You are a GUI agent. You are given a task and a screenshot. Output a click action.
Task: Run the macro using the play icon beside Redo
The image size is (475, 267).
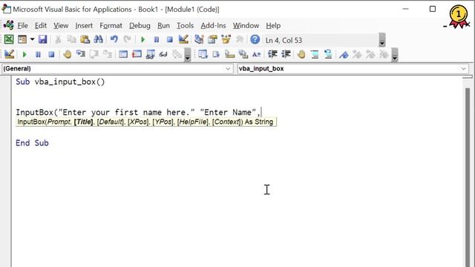click(142, 39)
